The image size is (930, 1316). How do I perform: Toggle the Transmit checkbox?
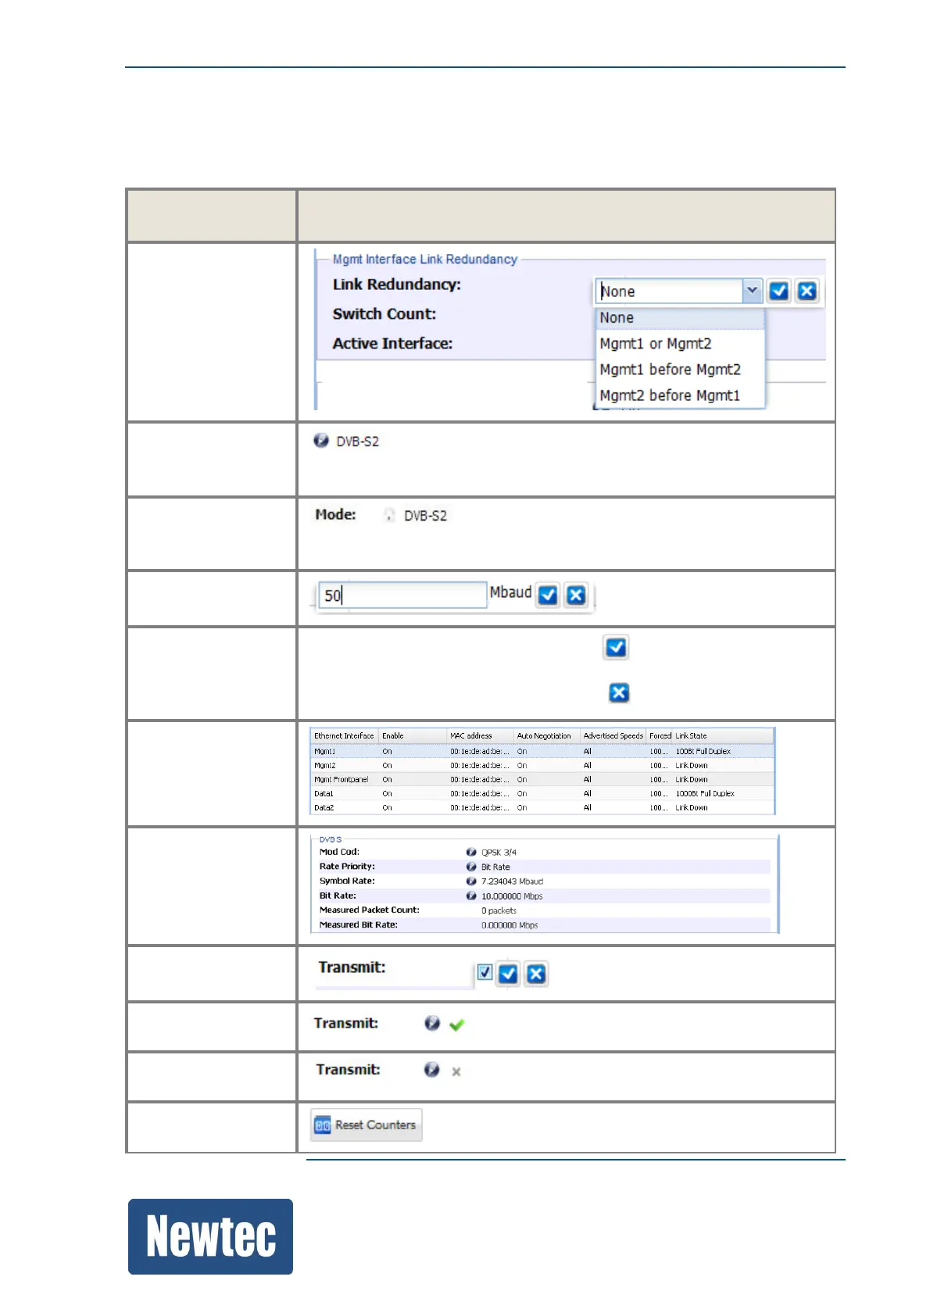[485, 972]
